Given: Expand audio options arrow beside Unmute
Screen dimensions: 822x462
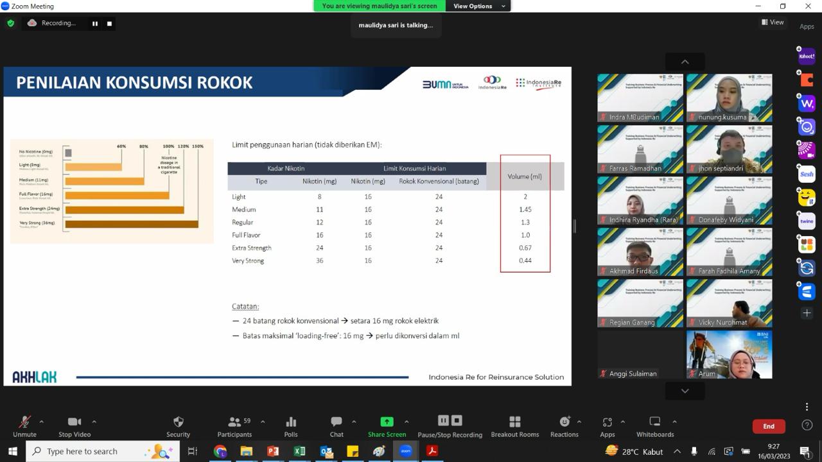Looking at the screenshot, I should point(42,422).
